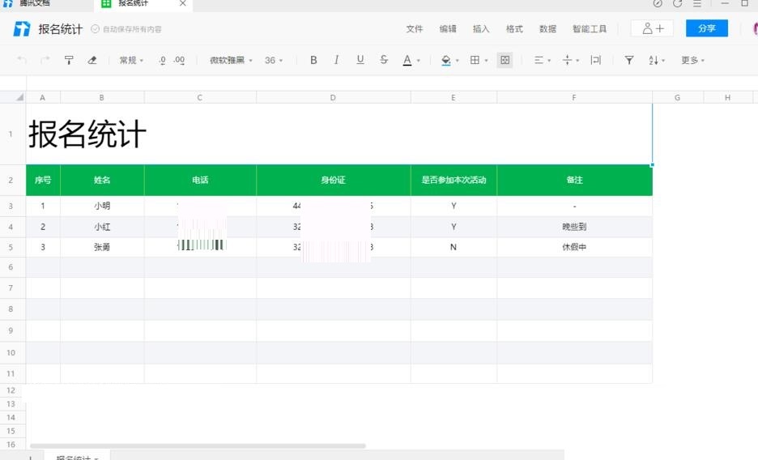Expand the borders options arrow
Viewport: 758px width, 460px height.
pos(487,61)
